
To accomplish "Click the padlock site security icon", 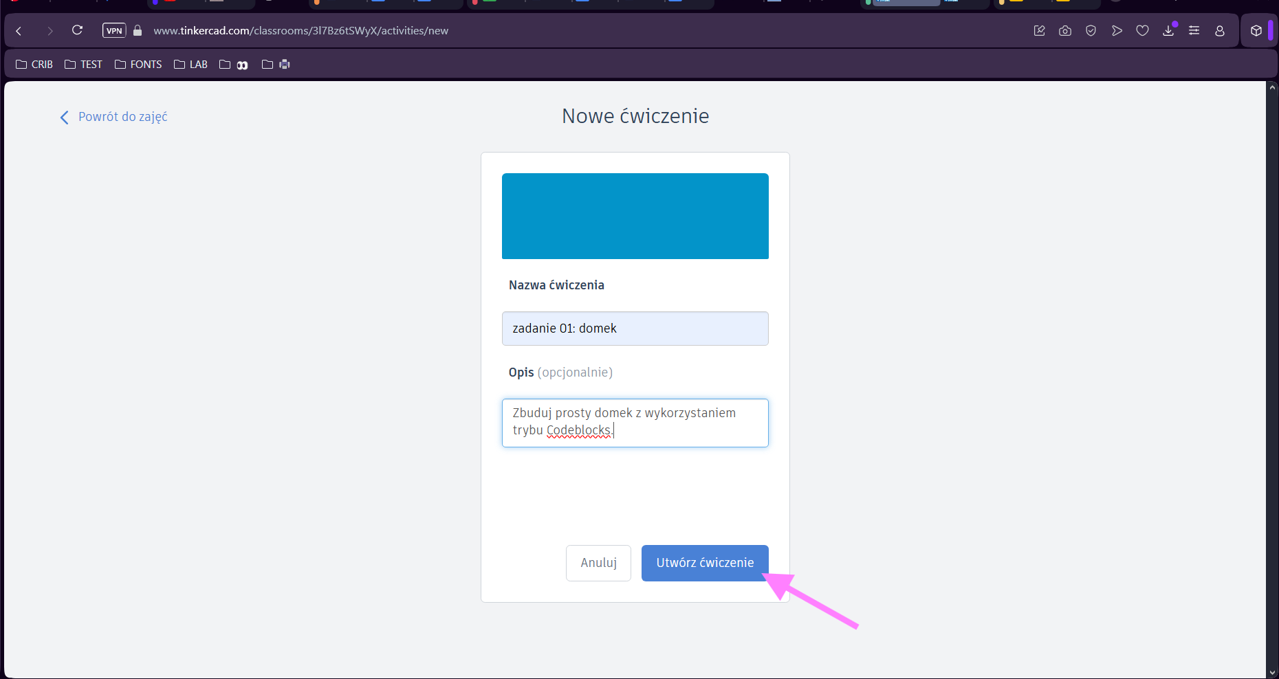I will [x=138, y=30].
